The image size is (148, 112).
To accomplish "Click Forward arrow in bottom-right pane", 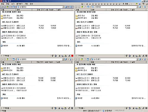I will point(79,59).
